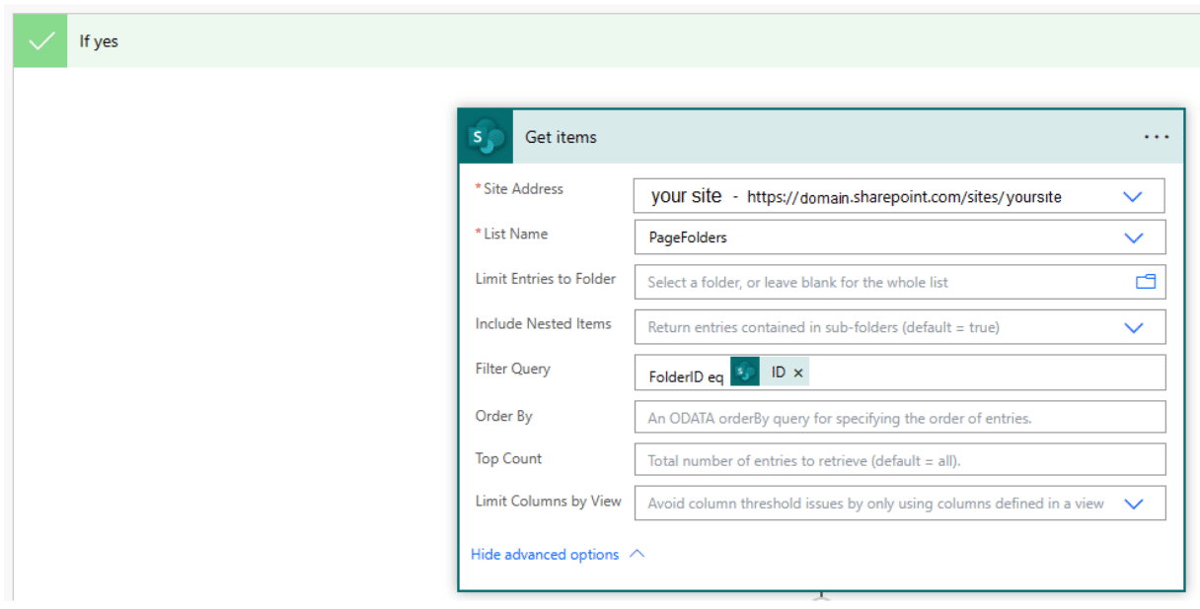Click the dropdown arrow on Limit Columns by View
This screenshot has height=609, width=1200.
point(1133,503)
